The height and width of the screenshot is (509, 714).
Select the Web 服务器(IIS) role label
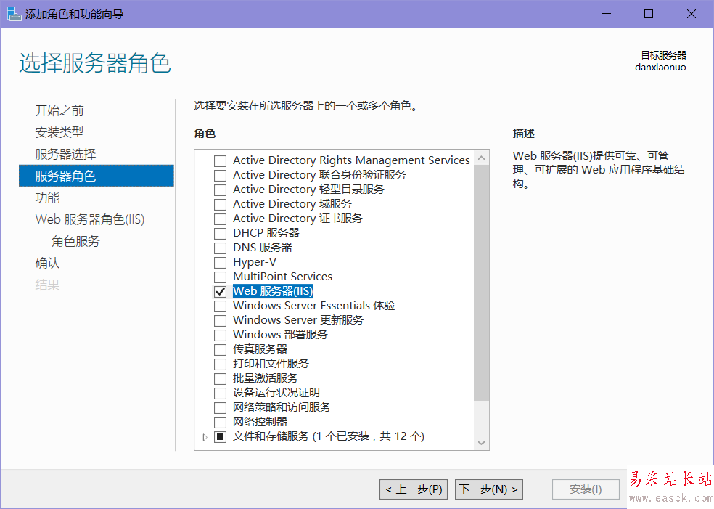coord(273,290)
